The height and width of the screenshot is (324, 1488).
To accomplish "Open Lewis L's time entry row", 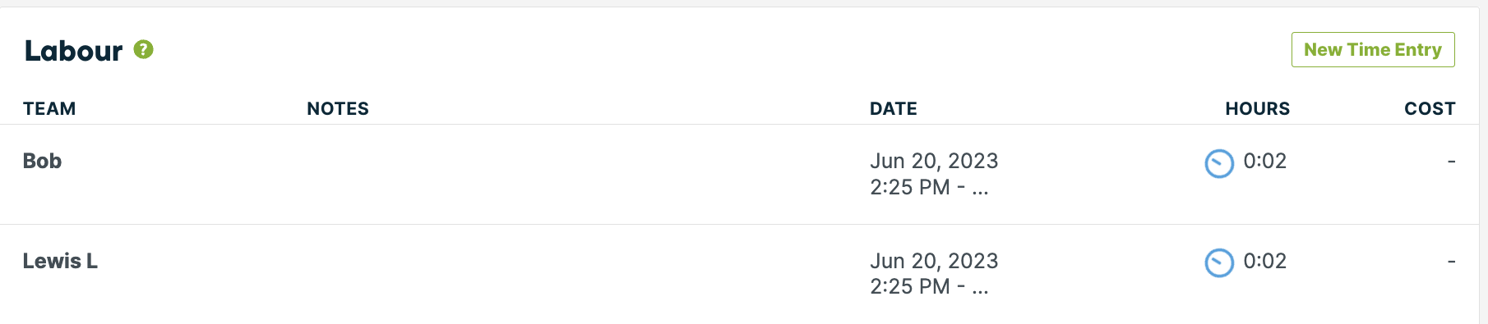I will 740,274.
